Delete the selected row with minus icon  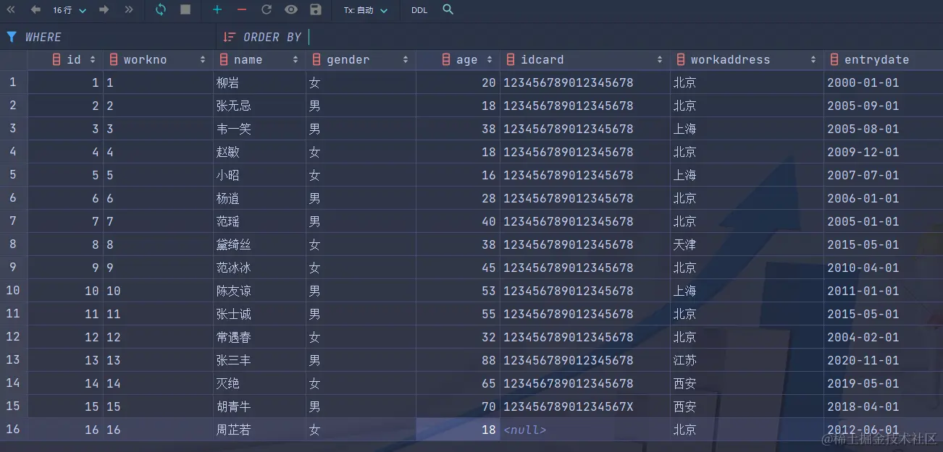(242, 10)
